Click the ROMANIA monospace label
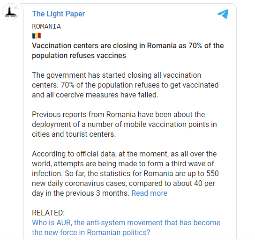 coord(46,26)
